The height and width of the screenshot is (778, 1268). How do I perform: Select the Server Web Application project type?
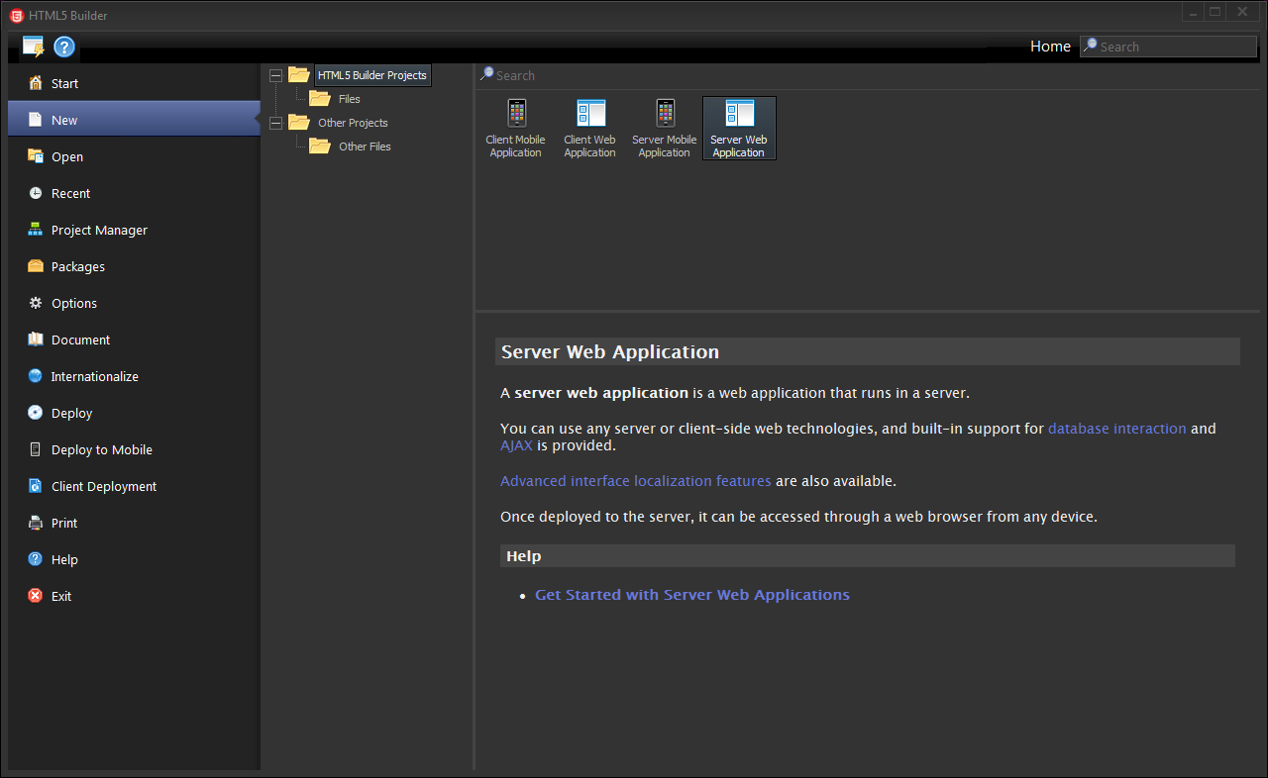(738, 127)
